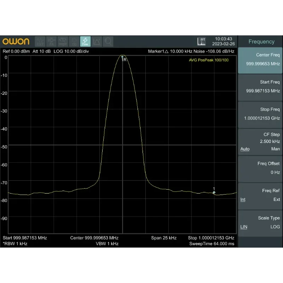Image resolution: width=283 pixels, height=283 pixels.
Task: Set Scale Type to LIN
Action: [244, 227]
